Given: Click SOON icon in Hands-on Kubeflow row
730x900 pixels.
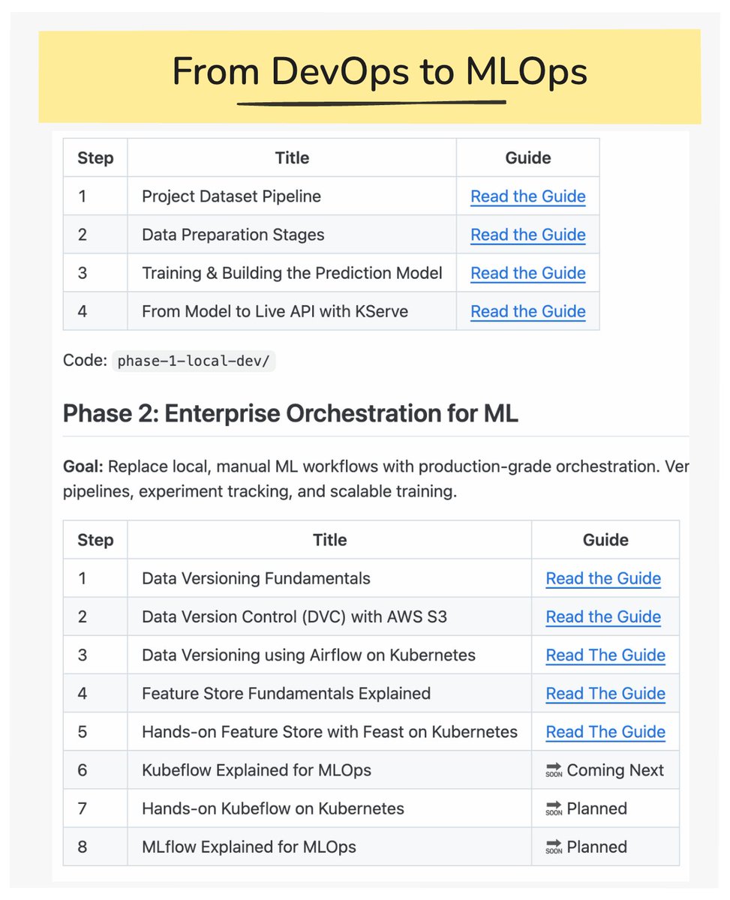Looking at the screenshot, I should click(x=554, y=808).
